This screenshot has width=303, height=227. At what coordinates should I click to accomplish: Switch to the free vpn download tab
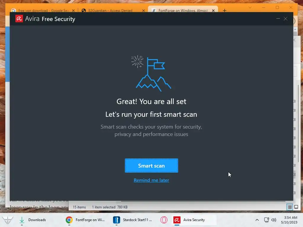[43, 10]
